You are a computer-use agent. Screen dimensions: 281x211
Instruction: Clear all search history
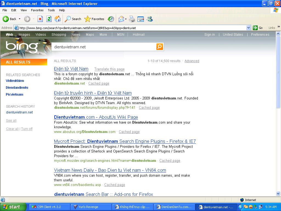pos(12,129)
